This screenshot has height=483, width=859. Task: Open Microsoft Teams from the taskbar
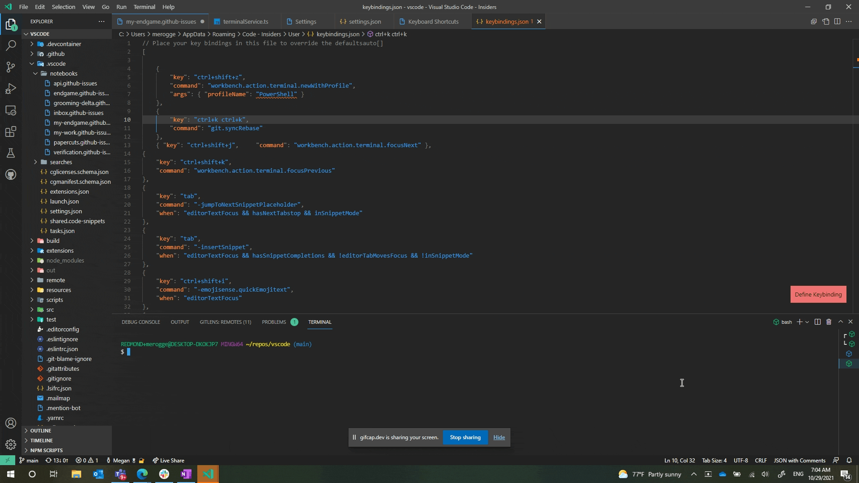120,474
